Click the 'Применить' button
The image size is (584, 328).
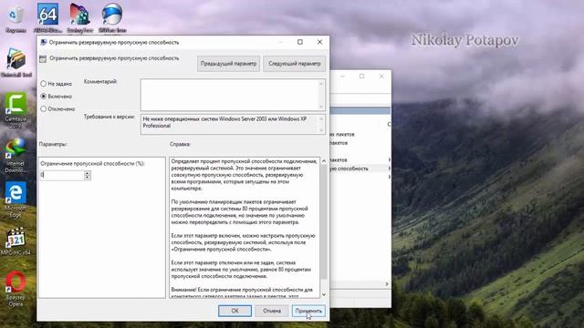click(308, 311)
